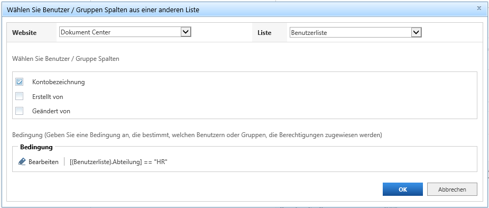
Task: Click the Erstellt von label text
Action: tap(48, 97)
